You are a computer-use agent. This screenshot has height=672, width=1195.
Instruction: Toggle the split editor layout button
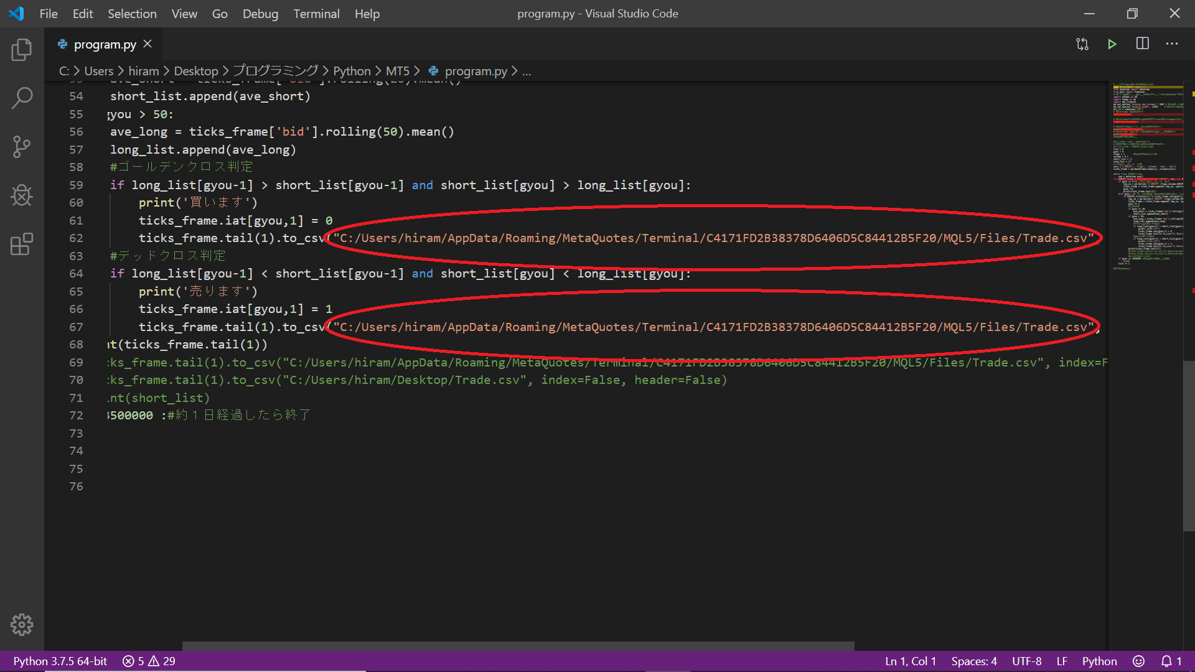pyautogui.click(x=1142, y=44)
